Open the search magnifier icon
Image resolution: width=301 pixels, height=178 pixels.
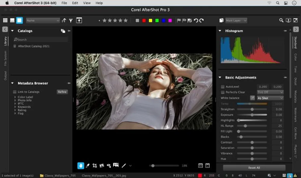(x=281, y=20)
